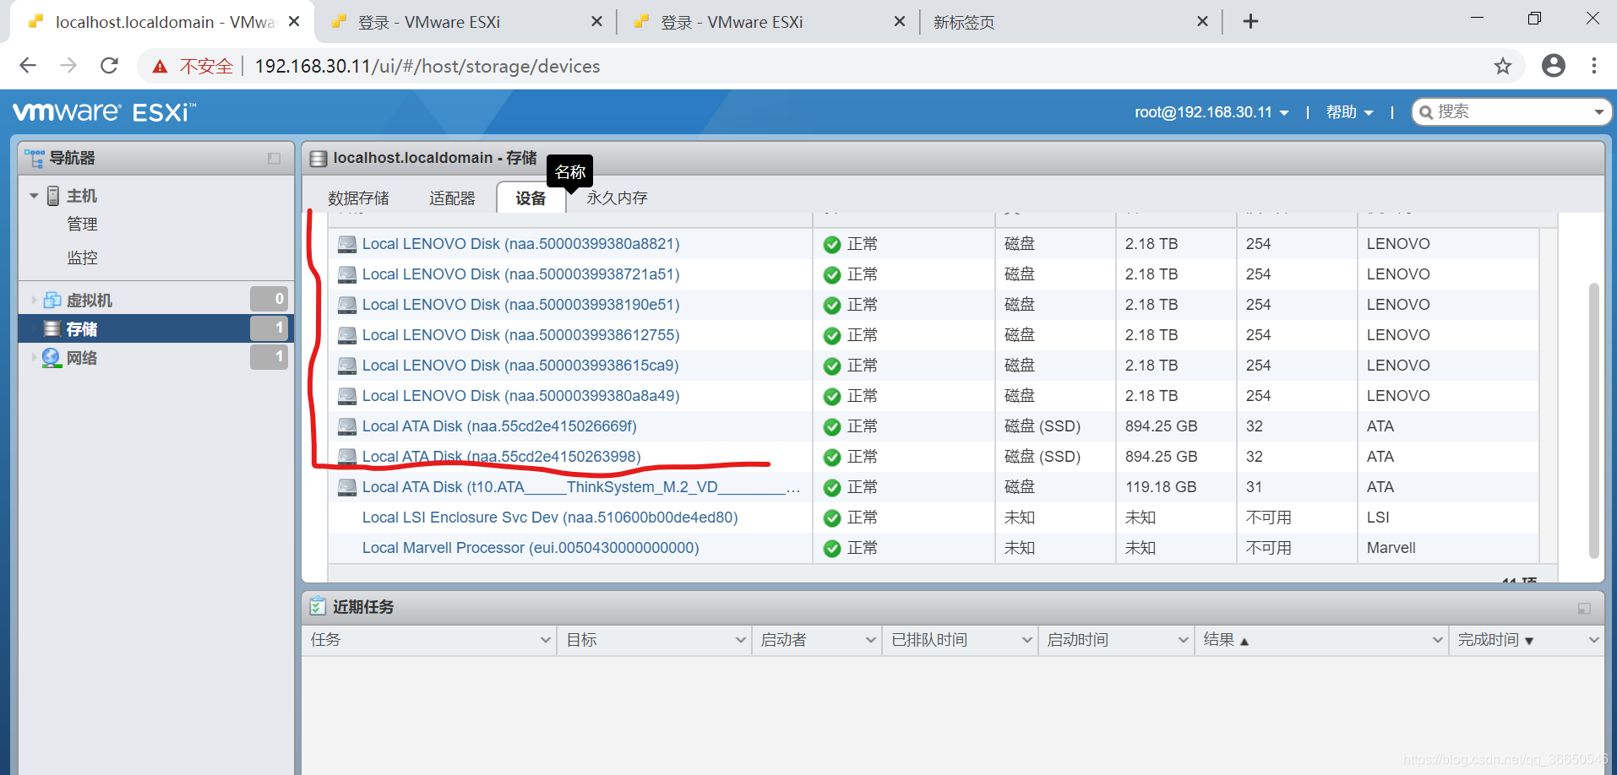Select the 设备 tab

[x=531, y=198]
